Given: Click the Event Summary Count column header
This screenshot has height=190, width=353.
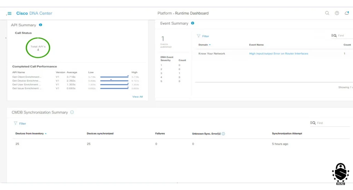Looking at the screenshot, I should 347,45.
